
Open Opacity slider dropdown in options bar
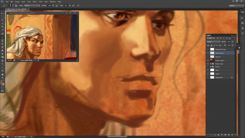53,6
